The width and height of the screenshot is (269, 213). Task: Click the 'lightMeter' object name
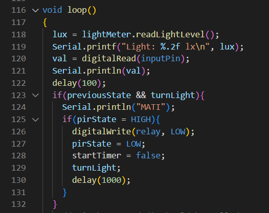(x=106, y=34)
